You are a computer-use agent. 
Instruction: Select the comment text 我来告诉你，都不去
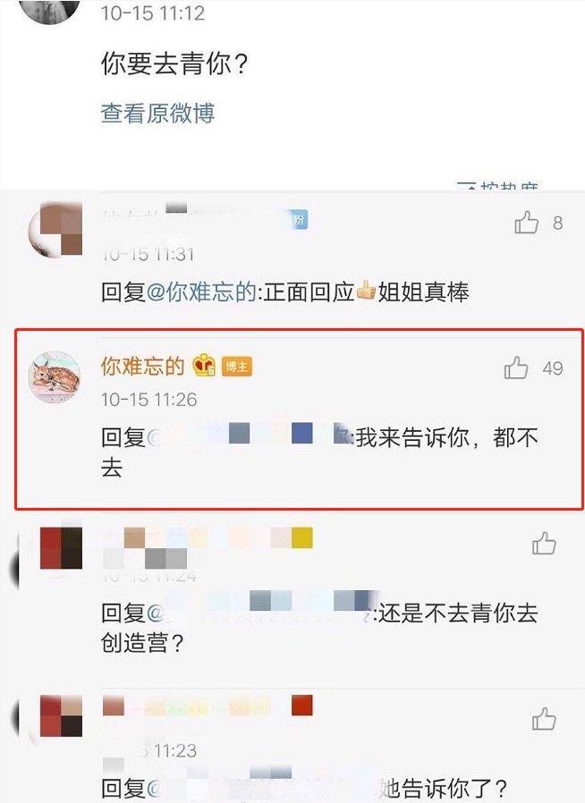pyautogui.click(x=319, y=452)
